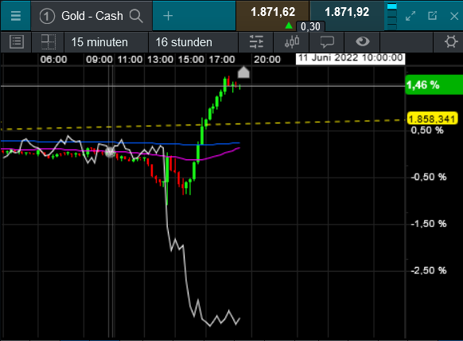Click the 1.858,341 yellow price label
Viewport: 463px width, 341px height.
tap(432, 119)
